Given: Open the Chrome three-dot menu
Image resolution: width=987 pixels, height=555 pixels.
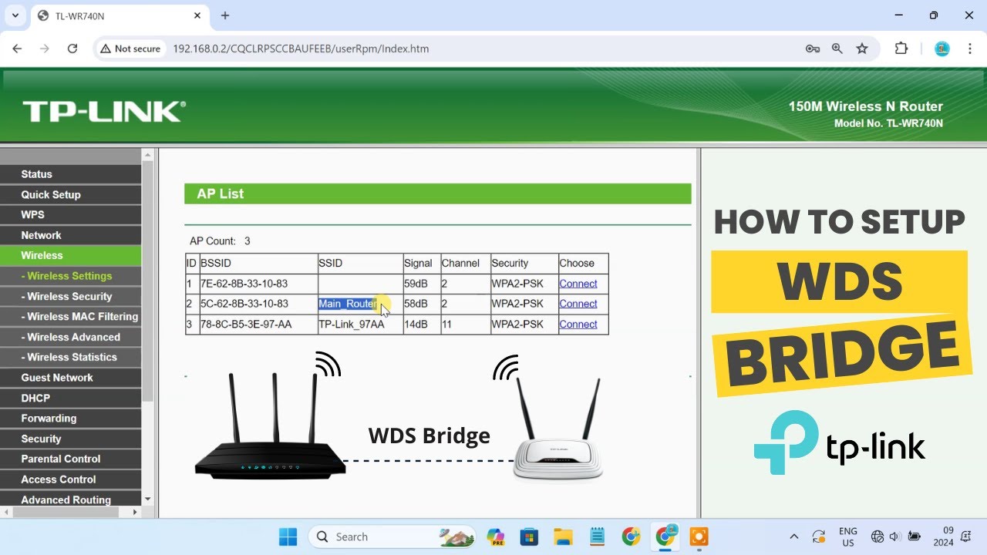Looking at the screenshot, I should [x=969, y=49].
